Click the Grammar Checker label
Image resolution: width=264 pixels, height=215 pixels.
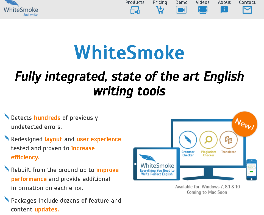click(188, 154)
